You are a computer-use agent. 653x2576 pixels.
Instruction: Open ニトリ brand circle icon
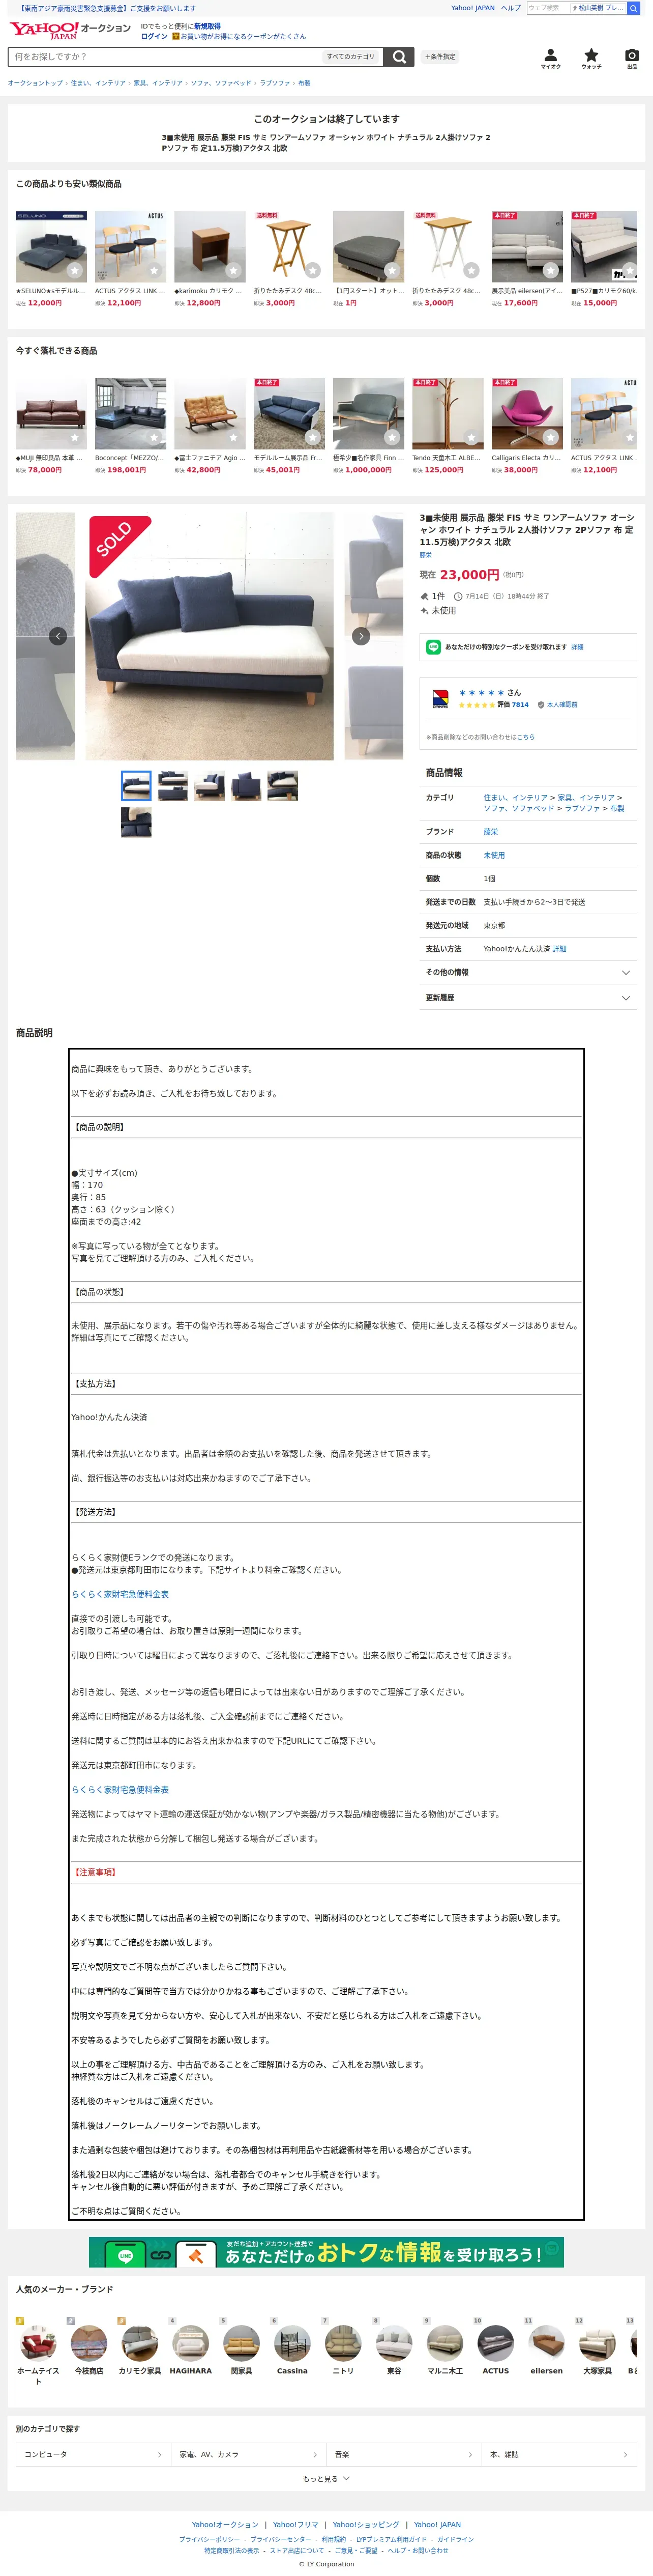pos(342,2343)
